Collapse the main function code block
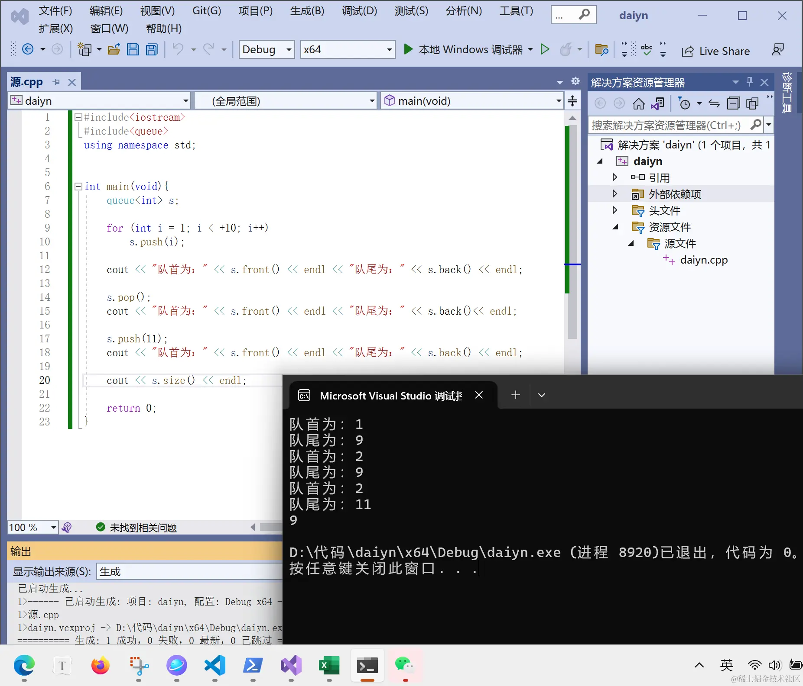This screenshot has height=686, width=803. pos(78,187)
